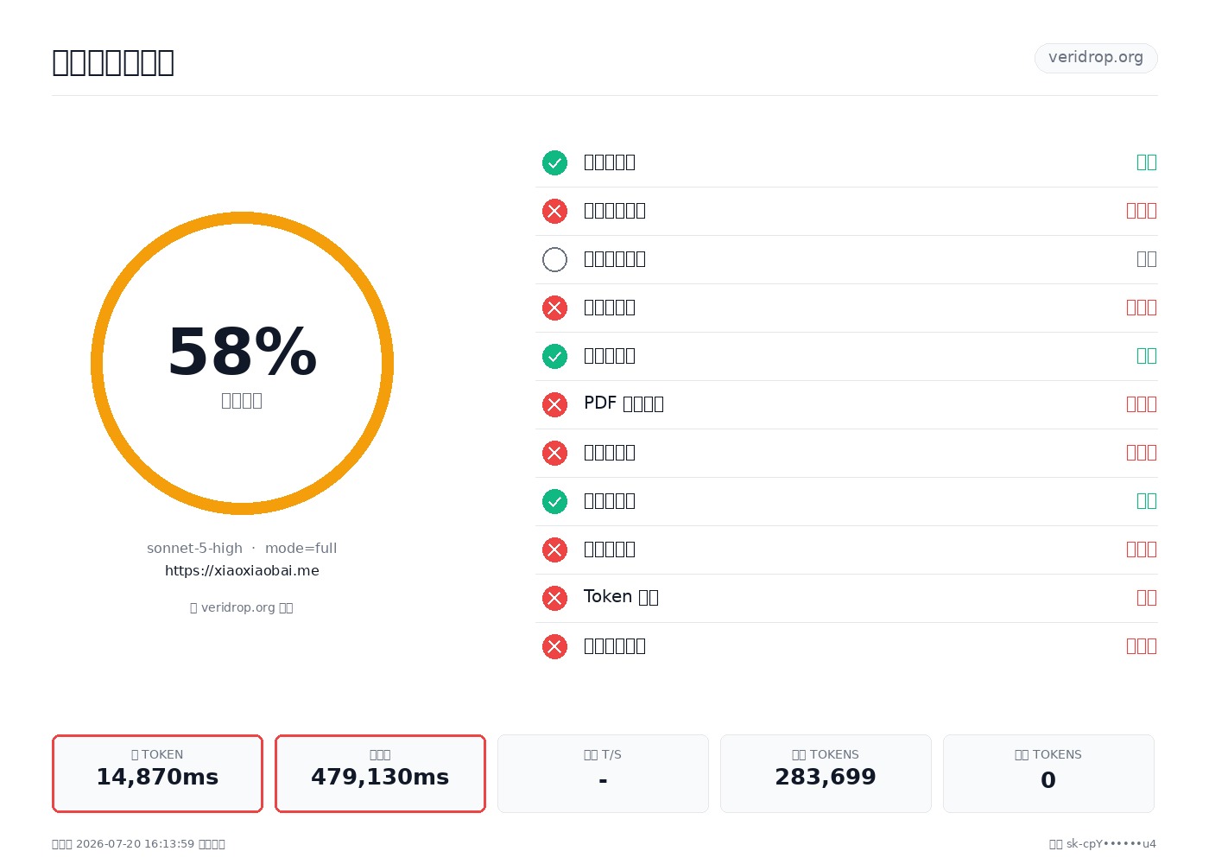Click red X icon directly below Token row
Screen dimensions: 1209x864
[554, 646]
